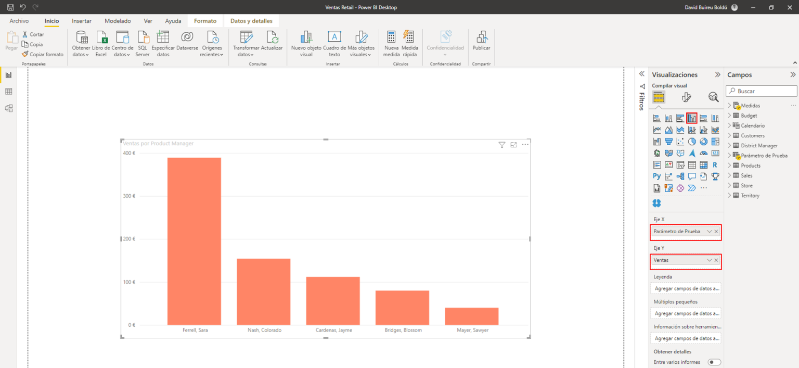Open Orígenes recientes dropdown

point(212,44)
